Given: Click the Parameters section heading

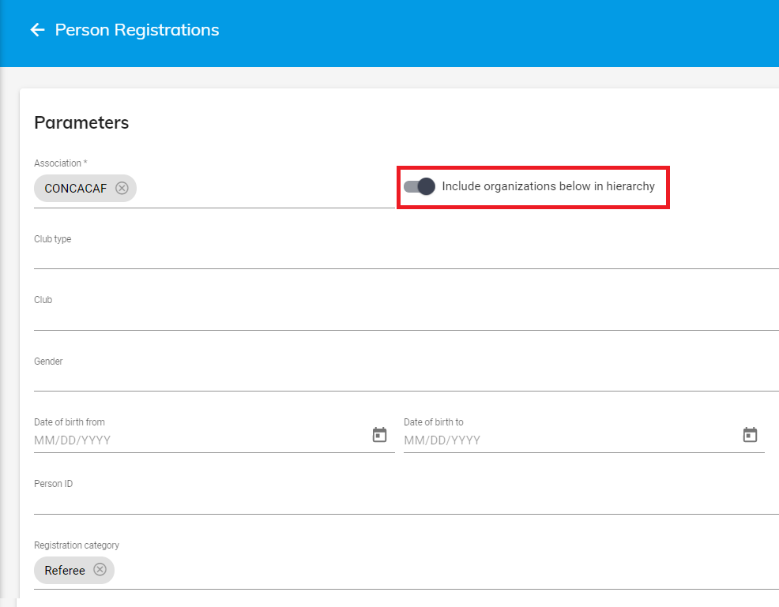Looking at the screenshot, I should [x=81, y=122].
